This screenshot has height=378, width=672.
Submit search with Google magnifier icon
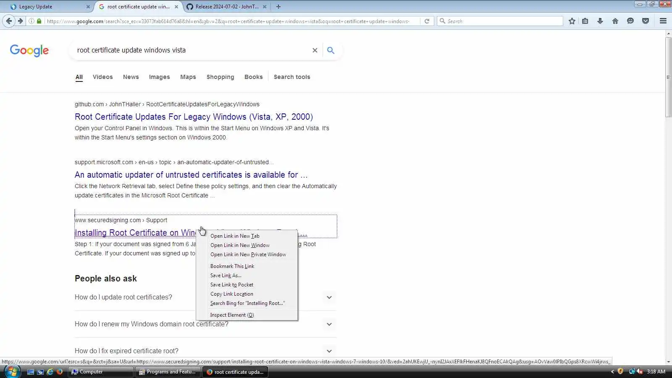(x=331, y=50)
